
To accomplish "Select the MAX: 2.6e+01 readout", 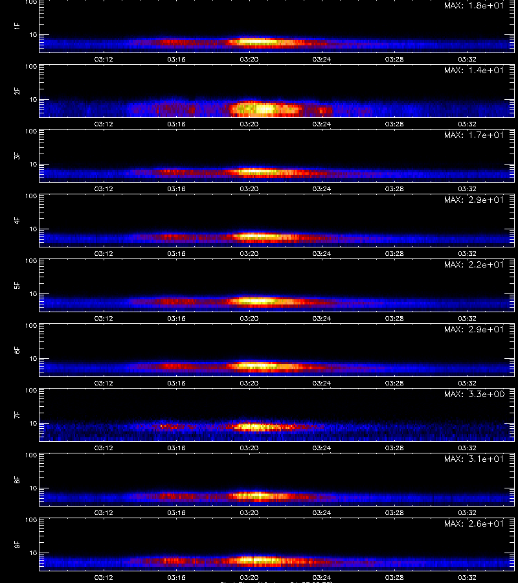I will click(474, 523).
